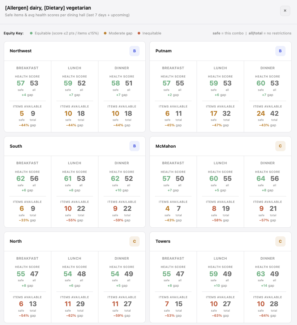This screenshot has width=297, height=325.
Task: Click the 'Inequitable' legend label
Action: 152,33
